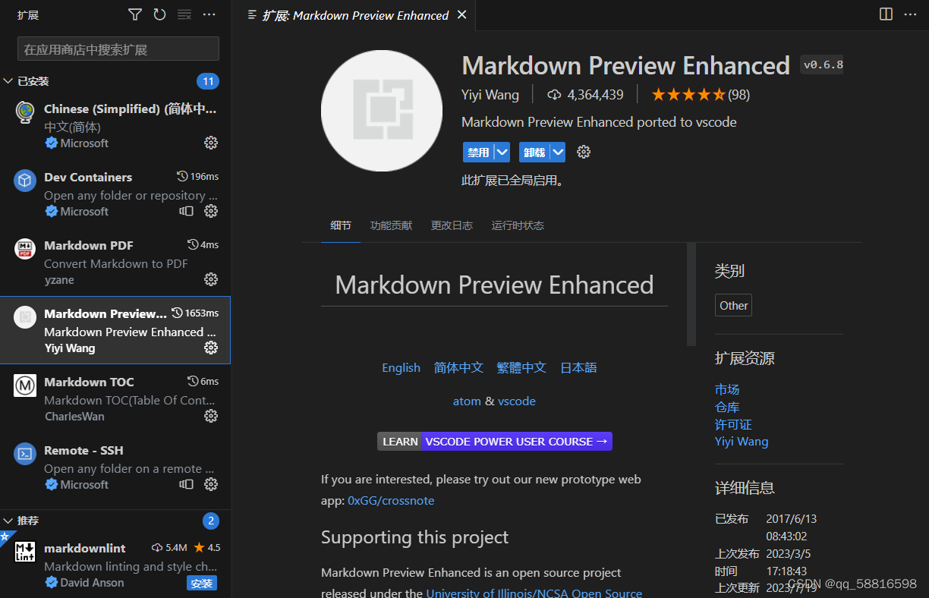
Task: Open the Markdown PDF manage gear
Action: [211, 279]
